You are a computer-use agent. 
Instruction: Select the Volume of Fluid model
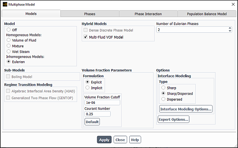point(9,40)
